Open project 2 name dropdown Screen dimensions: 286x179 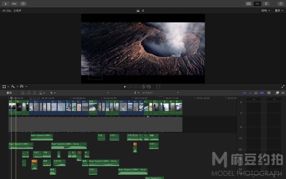[137, 93]
